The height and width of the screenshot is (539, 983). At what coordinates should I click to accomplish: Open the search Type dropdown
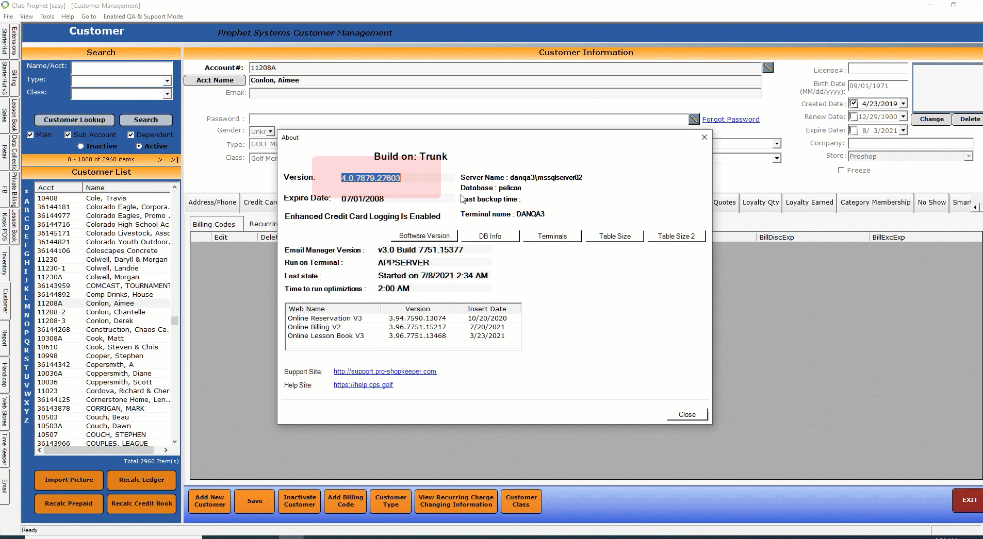167,81
